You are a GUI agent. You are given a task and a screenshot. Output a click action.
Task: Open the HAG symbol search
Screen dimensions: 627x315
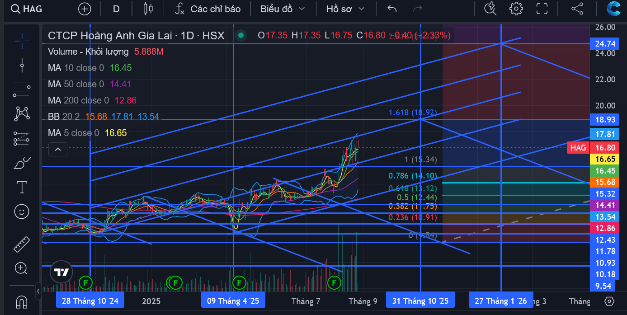click(x=26, y=9)
